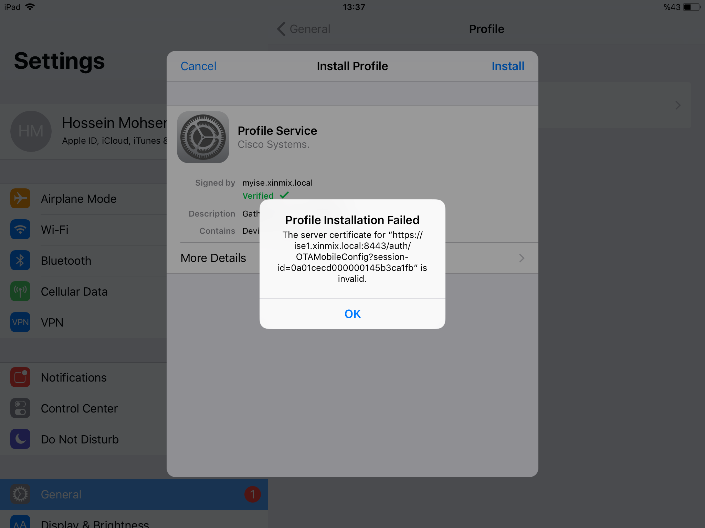Screen dimensions: 705x528
Task: Tap the Install Profile sheet title
Action: [352, 66]
